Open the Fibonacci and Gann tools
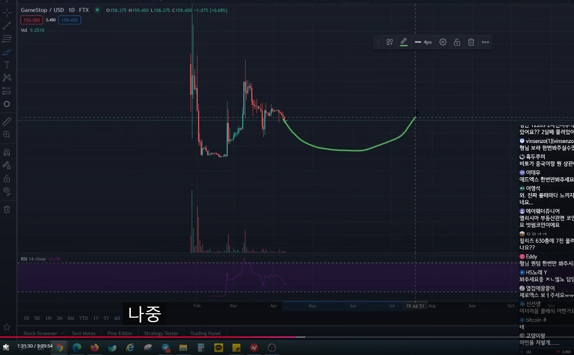Image resolution: width=574 pixels, height=355 pixels. coord(7,38)
